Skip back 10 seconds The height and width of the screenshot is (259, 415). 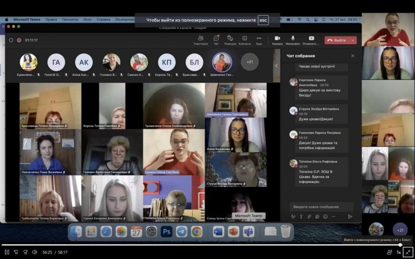(x=16, y=252)
